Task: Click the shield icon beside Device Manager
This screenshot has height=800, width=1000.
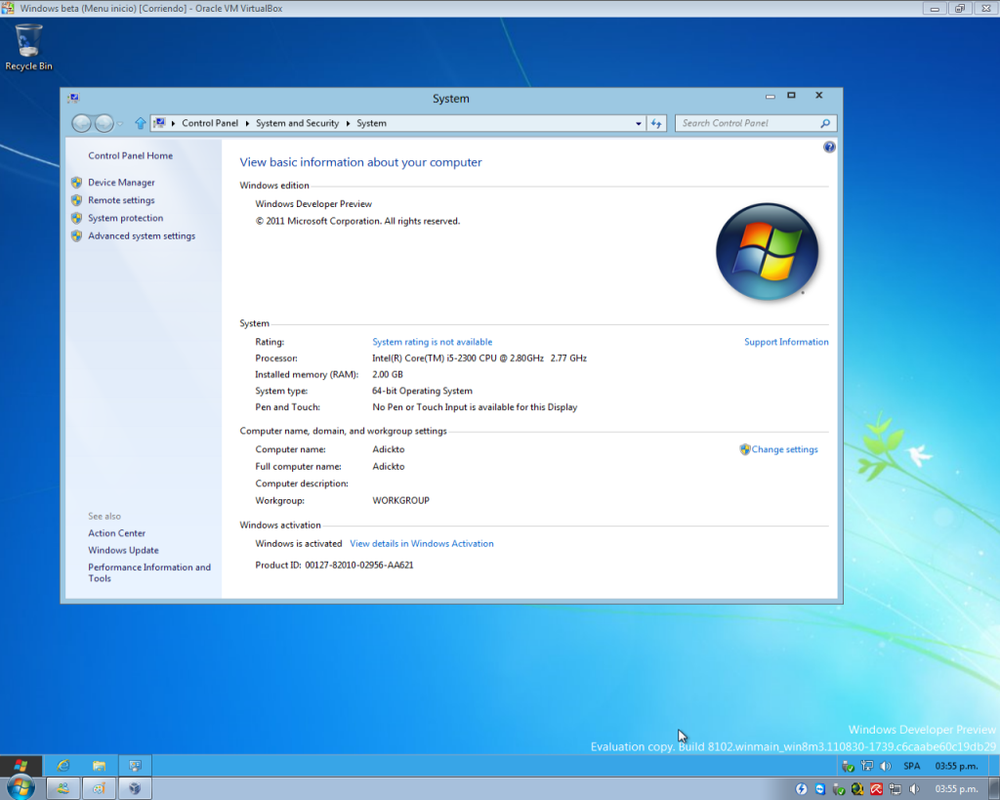Action: [x=76, y=183]
